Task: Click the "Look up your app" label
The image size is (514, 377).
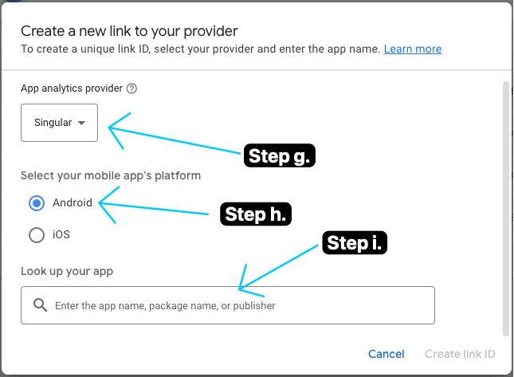Action: (67, 271)
